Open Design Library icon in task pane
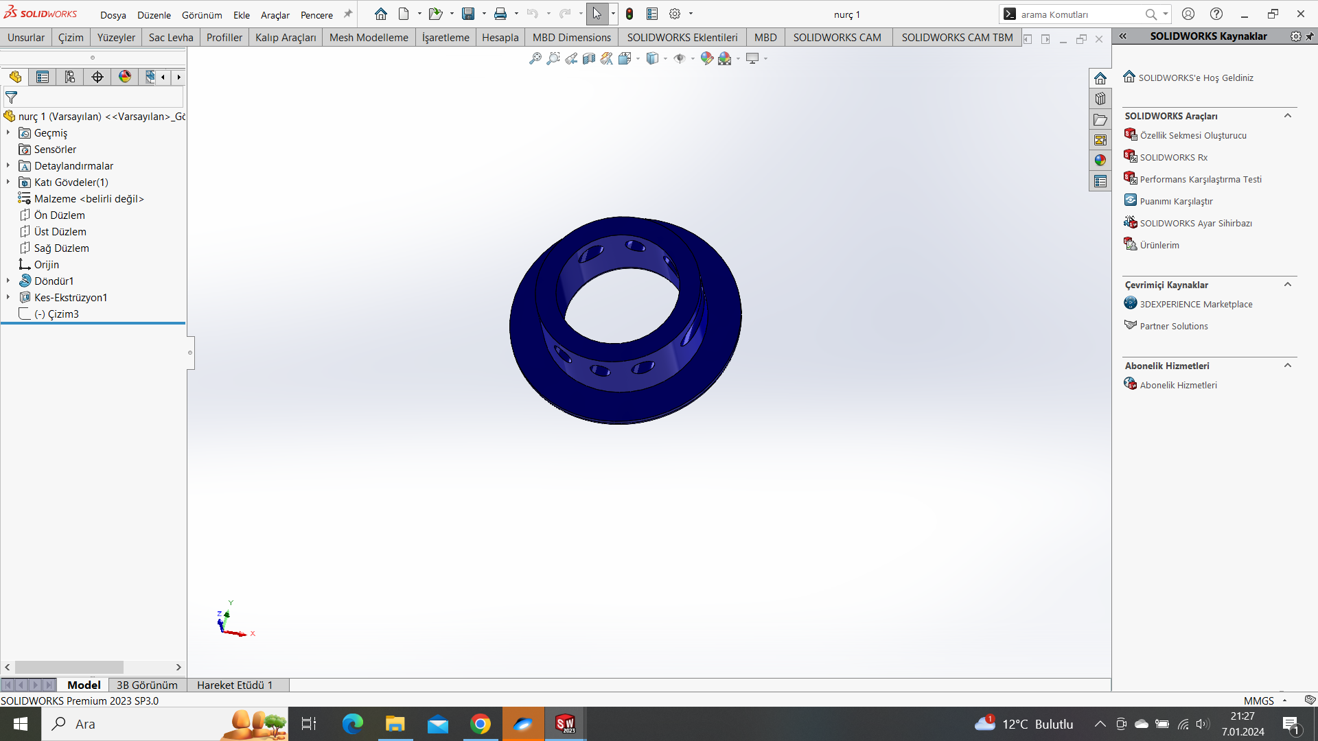Screen dimensions: 1318x741 pyautogui.click(x=1100, y=99)
